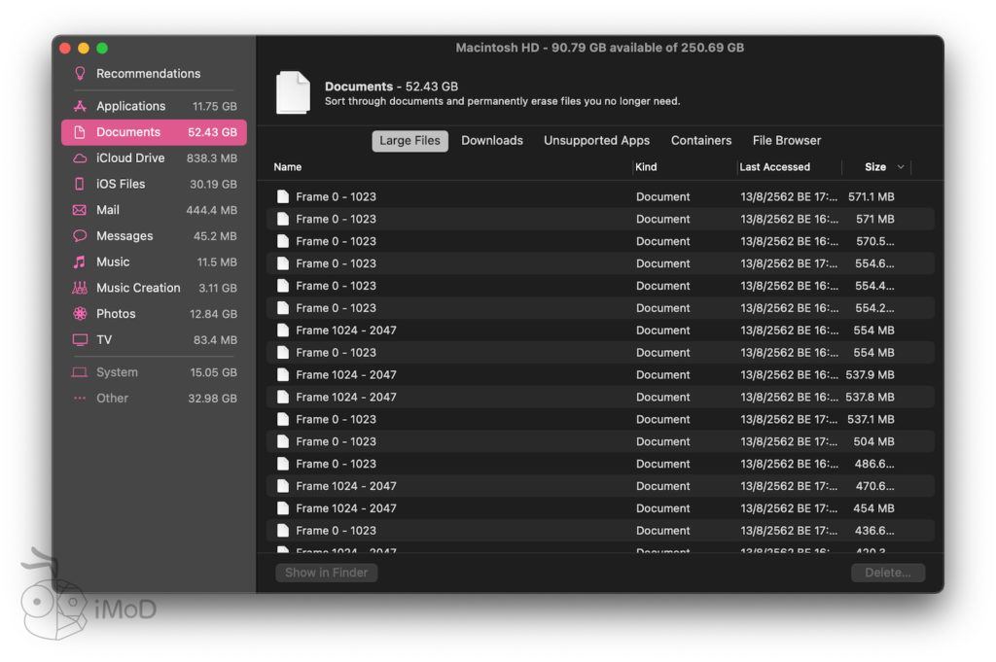Click the Music Creation icon
Screen dimensions: 996x662
pyautogui.click(x=80, y=288)
